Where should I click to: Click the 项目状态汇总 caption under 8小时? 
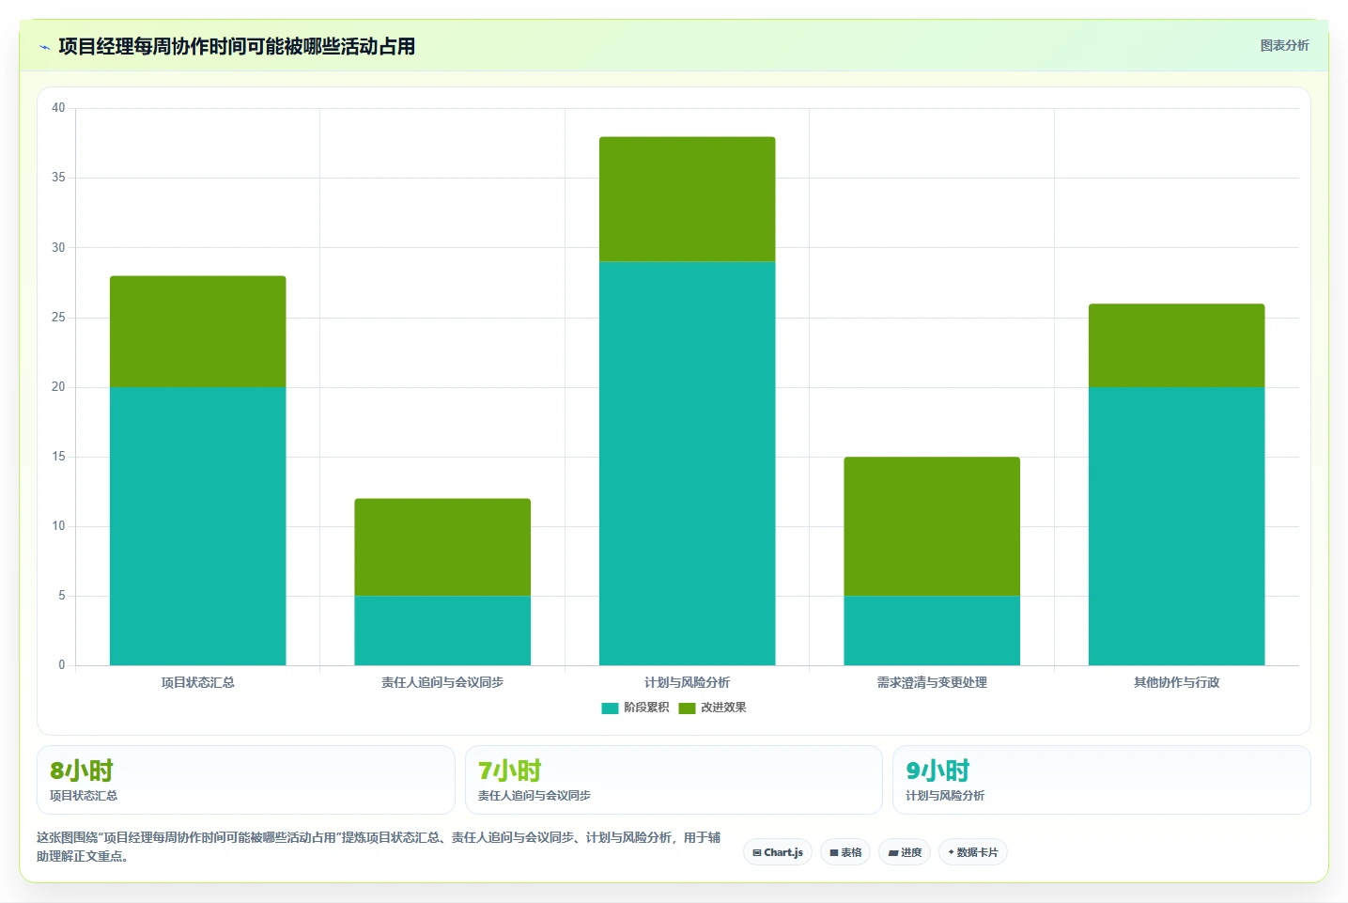[x=84, y=795]
